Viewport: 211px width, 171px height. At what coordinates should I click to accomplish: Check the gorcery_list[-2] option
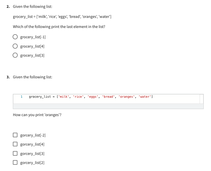(x=15, y=135)
